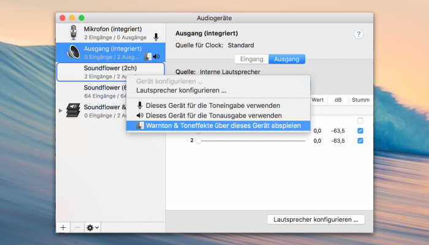Select Mikrofon (integriert) in device list

coord(110,33)
